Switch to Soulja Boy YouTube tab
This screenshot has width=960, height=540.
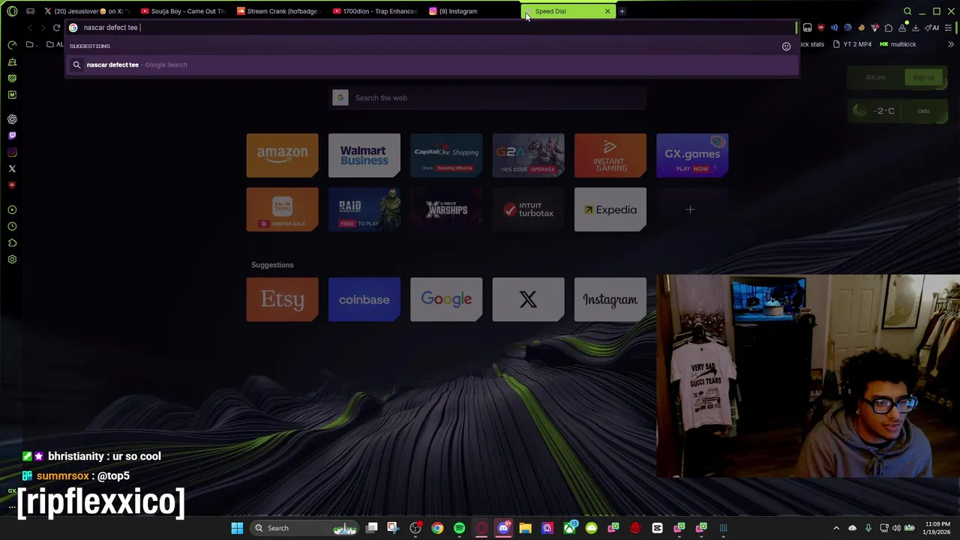point(183,11)
